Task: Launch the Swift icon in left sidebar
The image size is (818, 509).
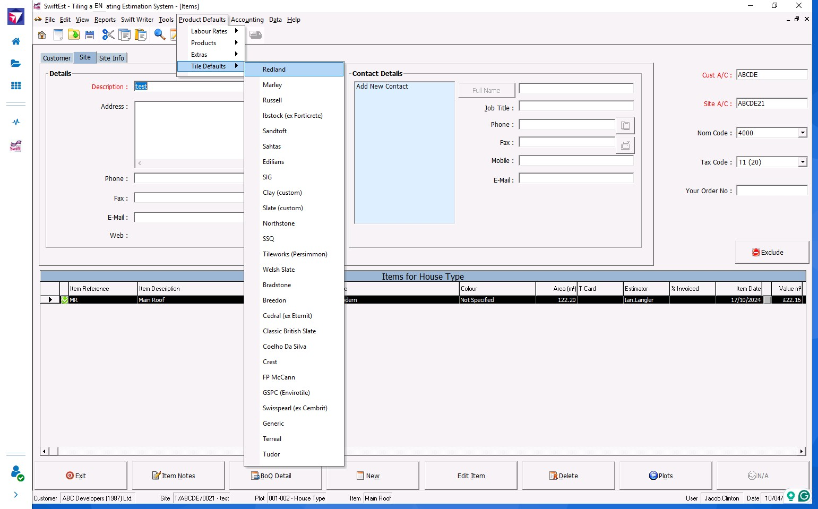Action: [16, 145]
